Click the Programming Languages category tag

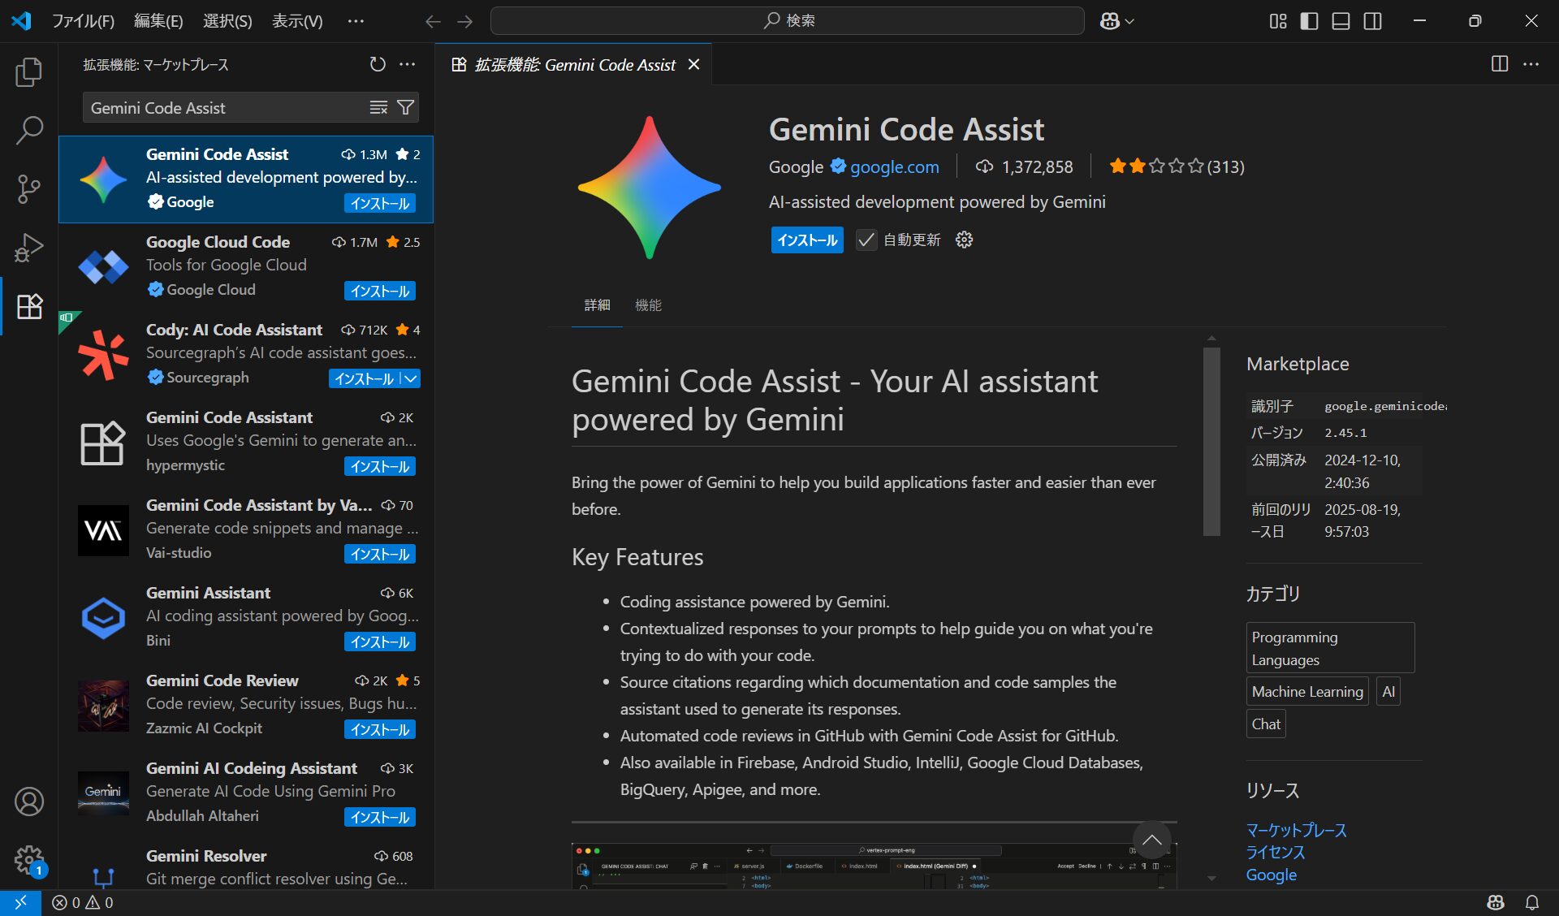1330,648
